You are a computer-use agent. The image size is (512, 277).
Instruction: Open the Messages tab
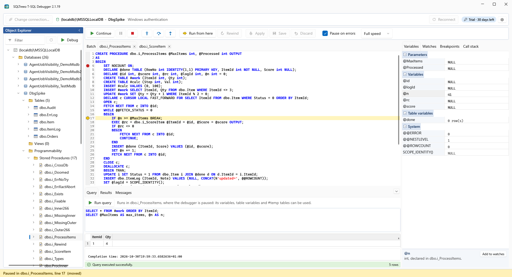click(x=123, y=193)
